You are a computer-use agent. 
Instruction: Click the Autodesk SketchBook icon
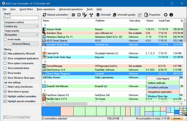tap(44, 45)
